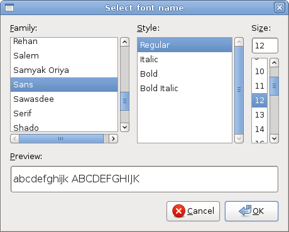Screen dimensions: 289x232
Task: Pick the Bold Italic style
Action: click(x=185, y=89)
